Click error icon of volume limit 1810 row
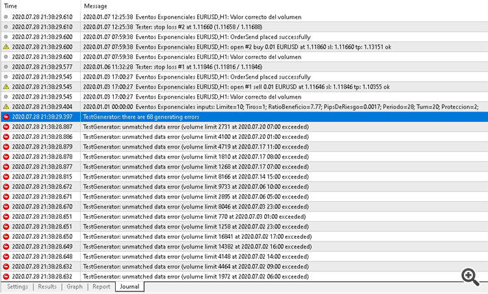Image resolution: width=488 pixels, height=294 pixels. coord(6,156)
